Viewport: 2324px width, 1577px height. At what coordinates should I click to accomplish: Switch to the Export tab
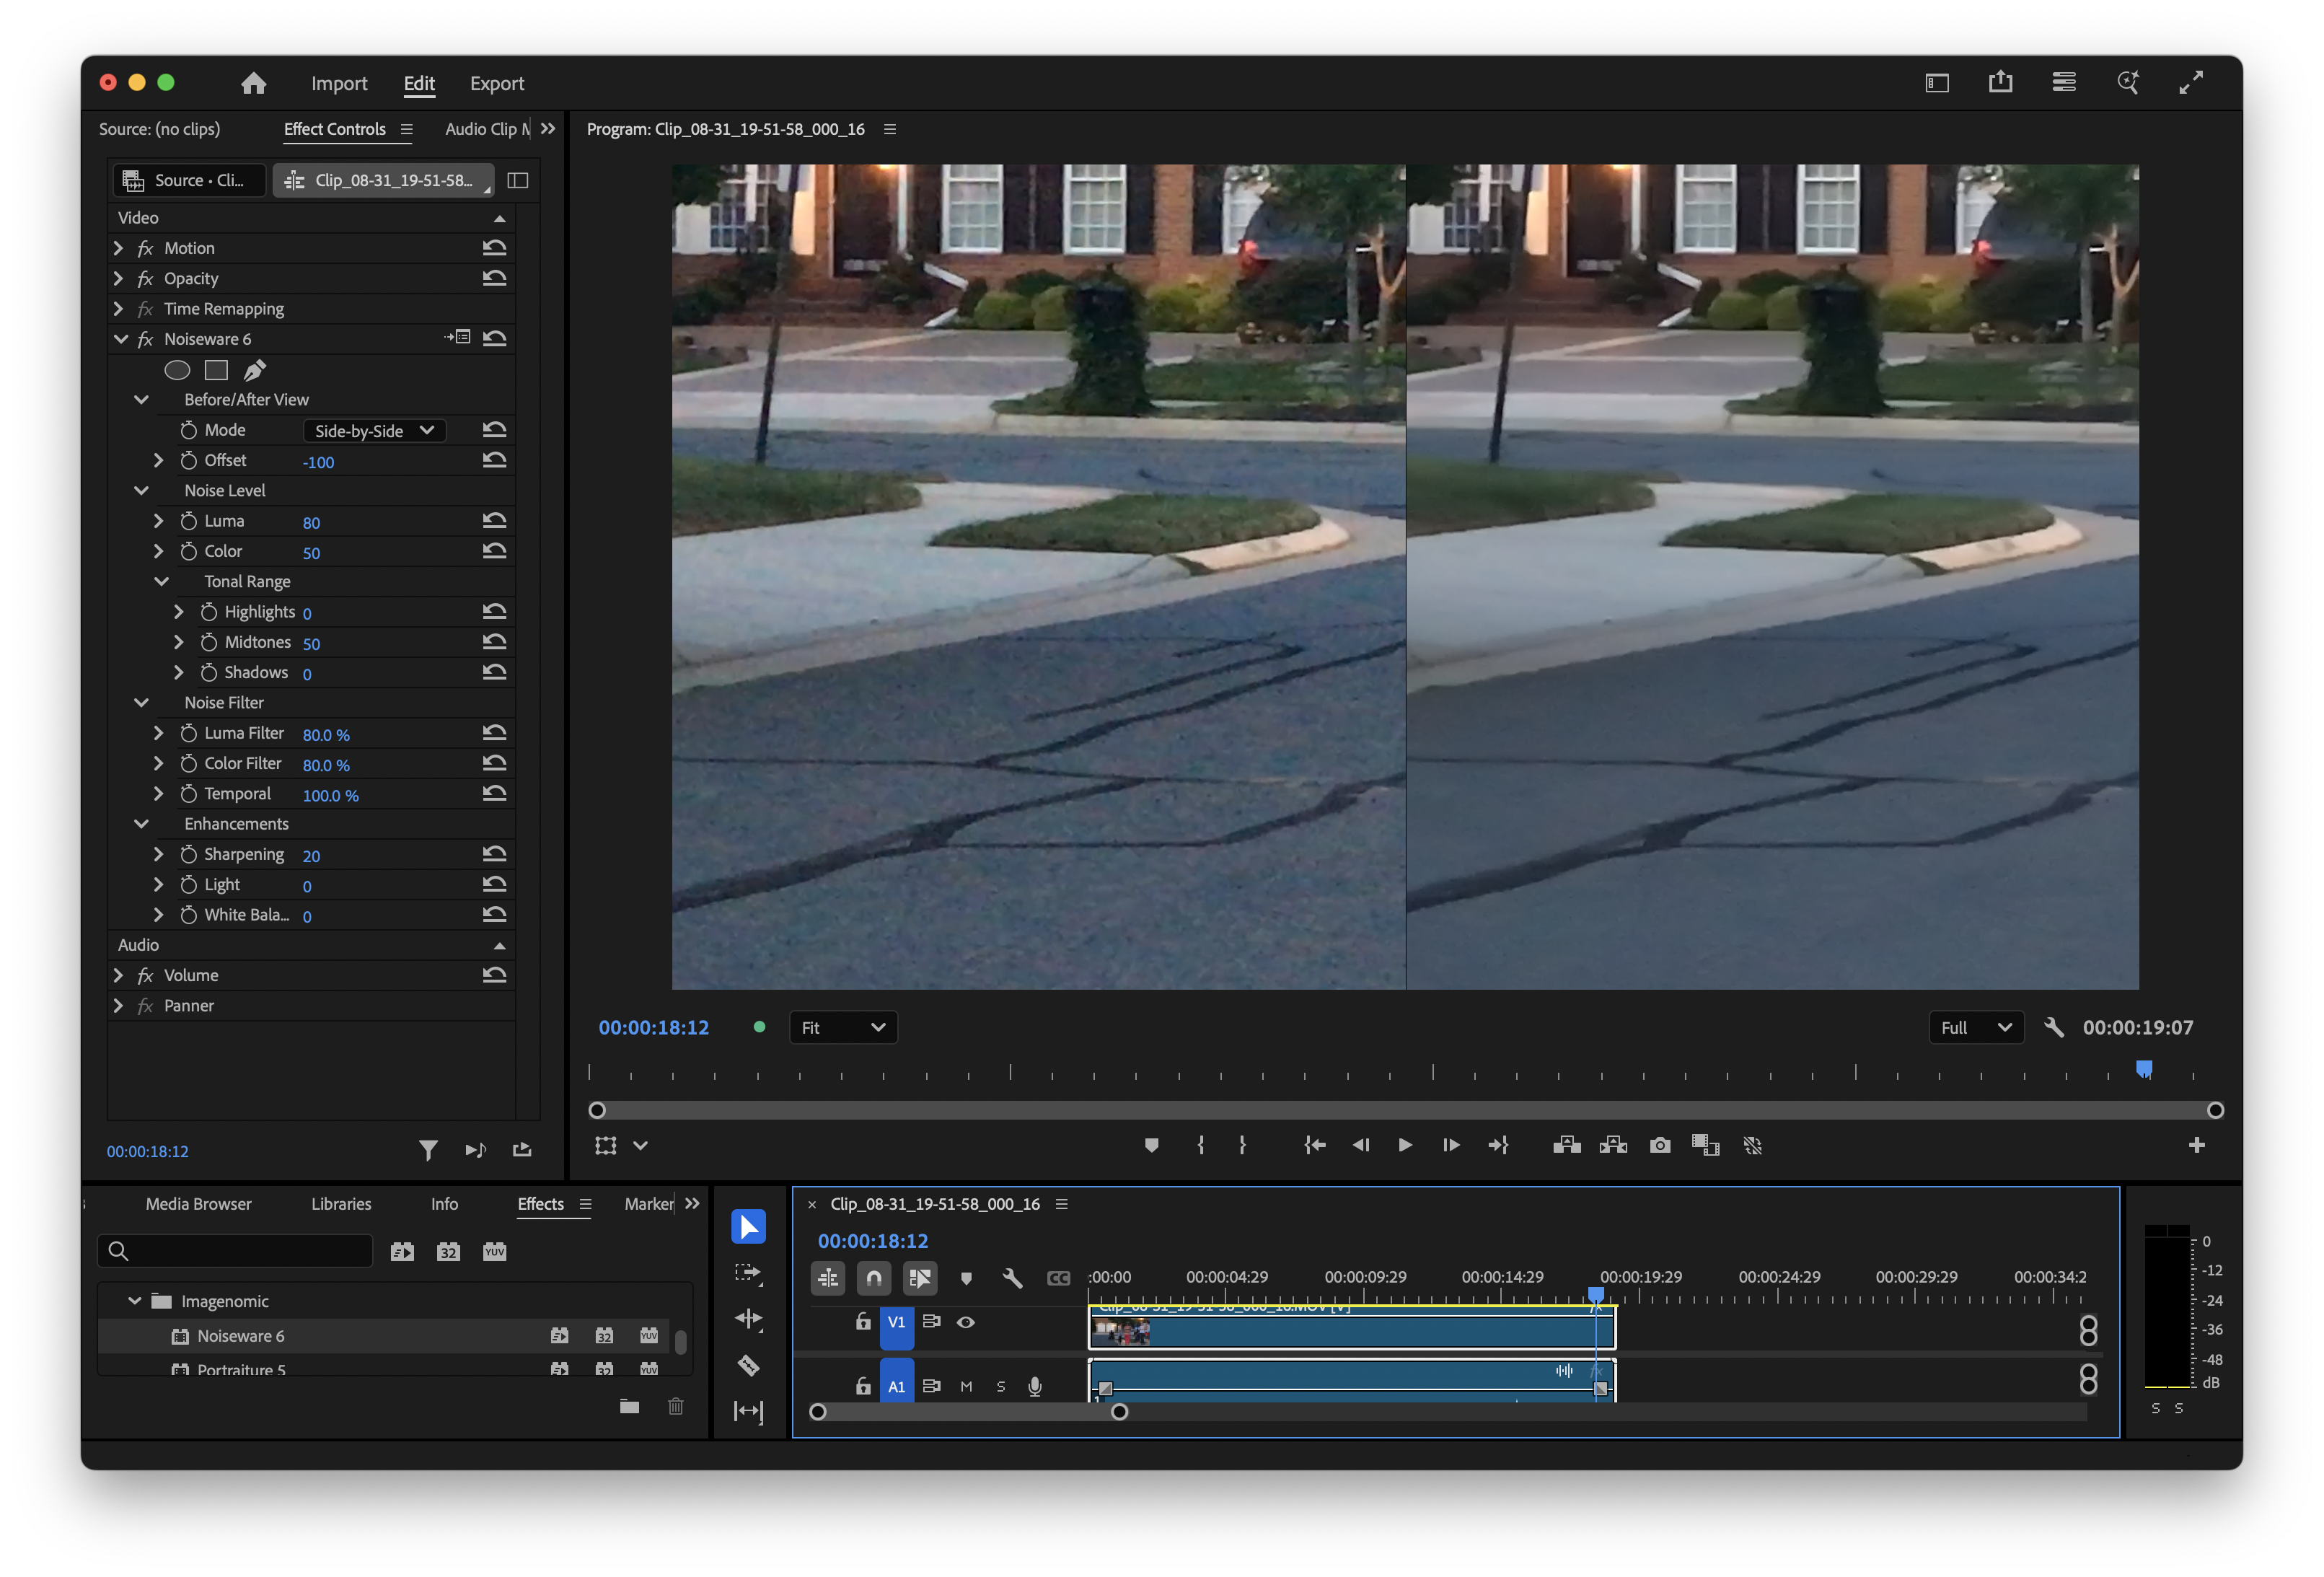click(497, 83)
